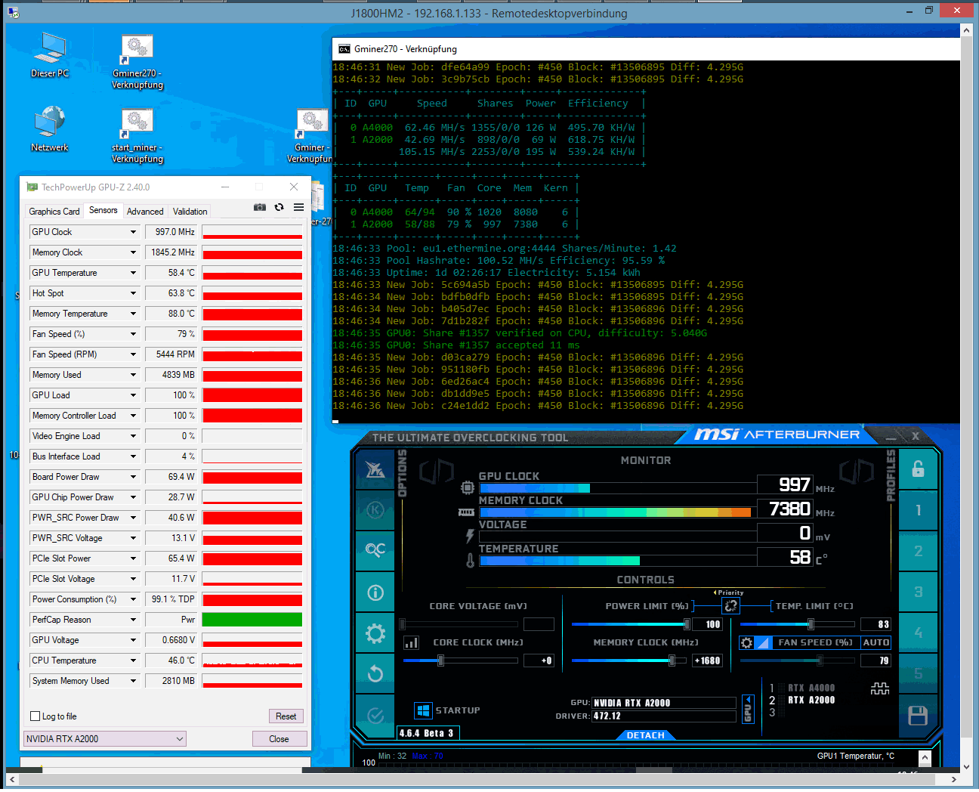Click the GPU-Z Close button
The height and width of the screenshot is (792, 979).
pos(279,739)
